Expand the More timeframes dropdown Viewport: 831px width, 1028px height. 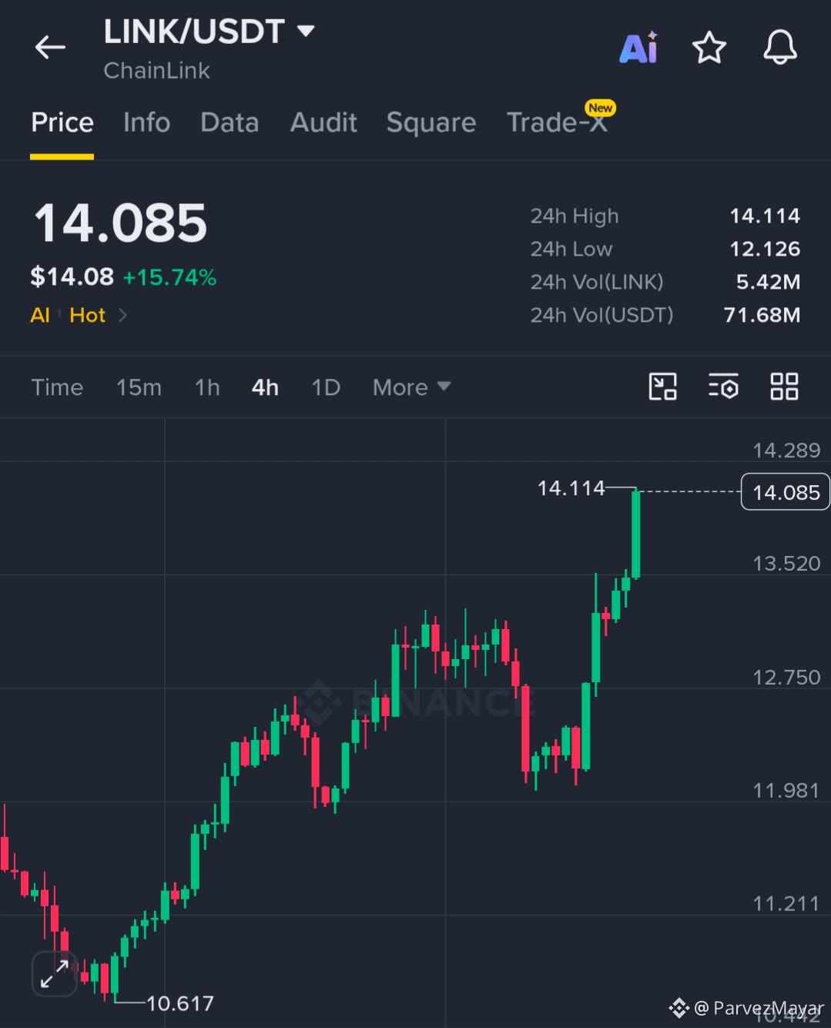[x=411, y=387]
